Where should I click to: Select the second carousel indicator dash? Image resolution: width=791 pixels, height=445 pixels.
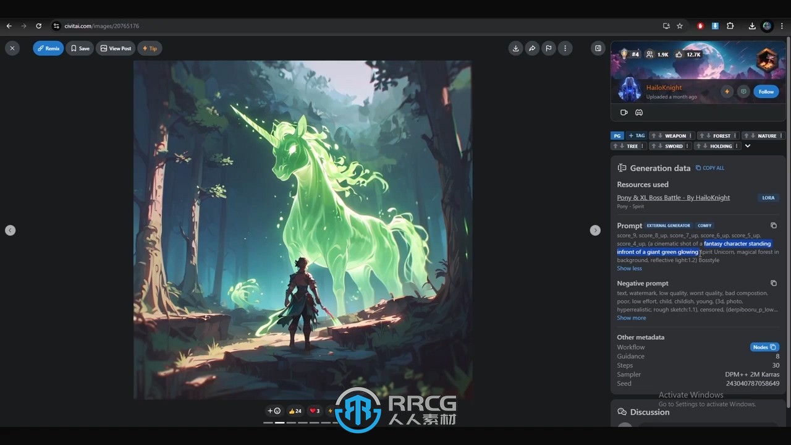pyautogui.click(x=279, y=423)
